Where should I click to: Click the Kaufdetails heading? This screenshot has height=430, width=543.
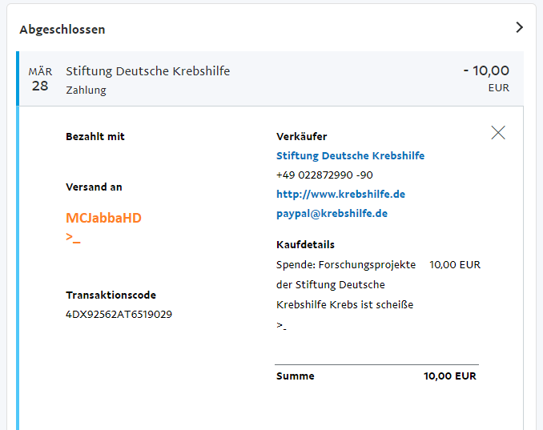click(x=305, y=245)
